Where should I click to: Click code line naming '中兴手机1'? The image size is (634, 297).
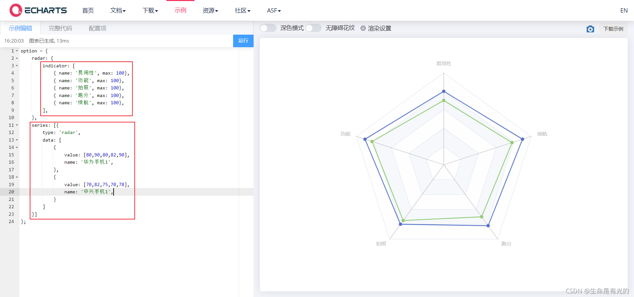click(x=88, y=192)
